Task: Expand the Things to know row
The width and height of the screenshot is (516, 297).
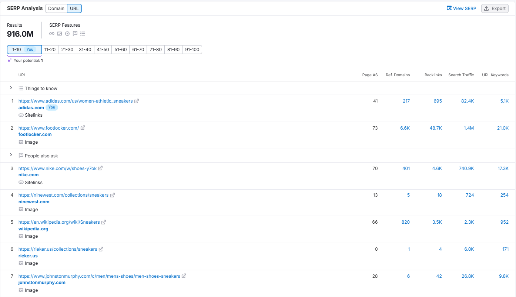Action: click(x=11, y=88)
